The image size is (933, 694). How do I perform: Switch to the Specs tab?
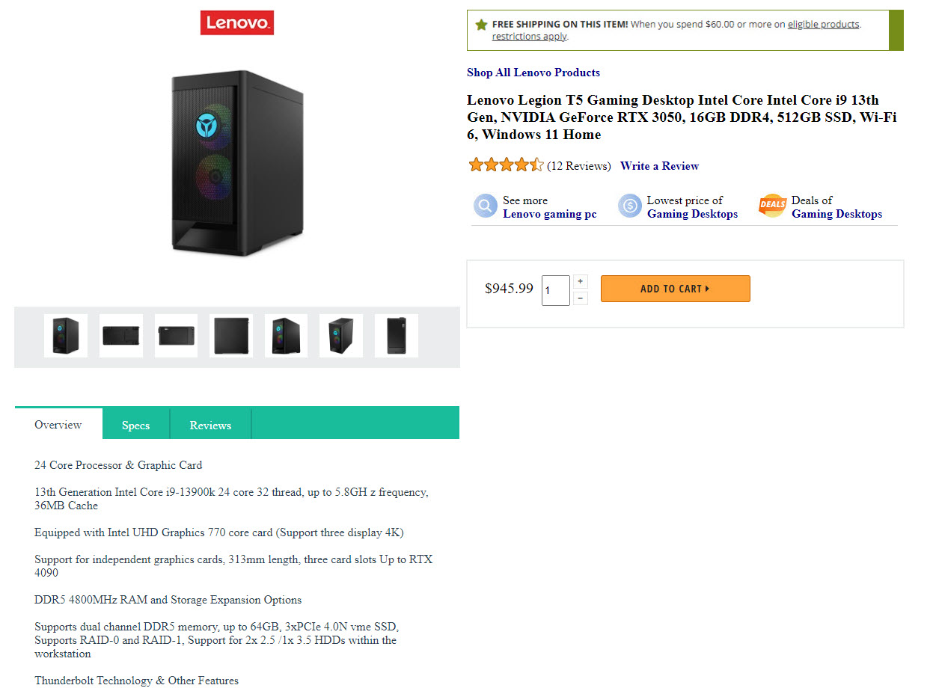pos(135,425)
